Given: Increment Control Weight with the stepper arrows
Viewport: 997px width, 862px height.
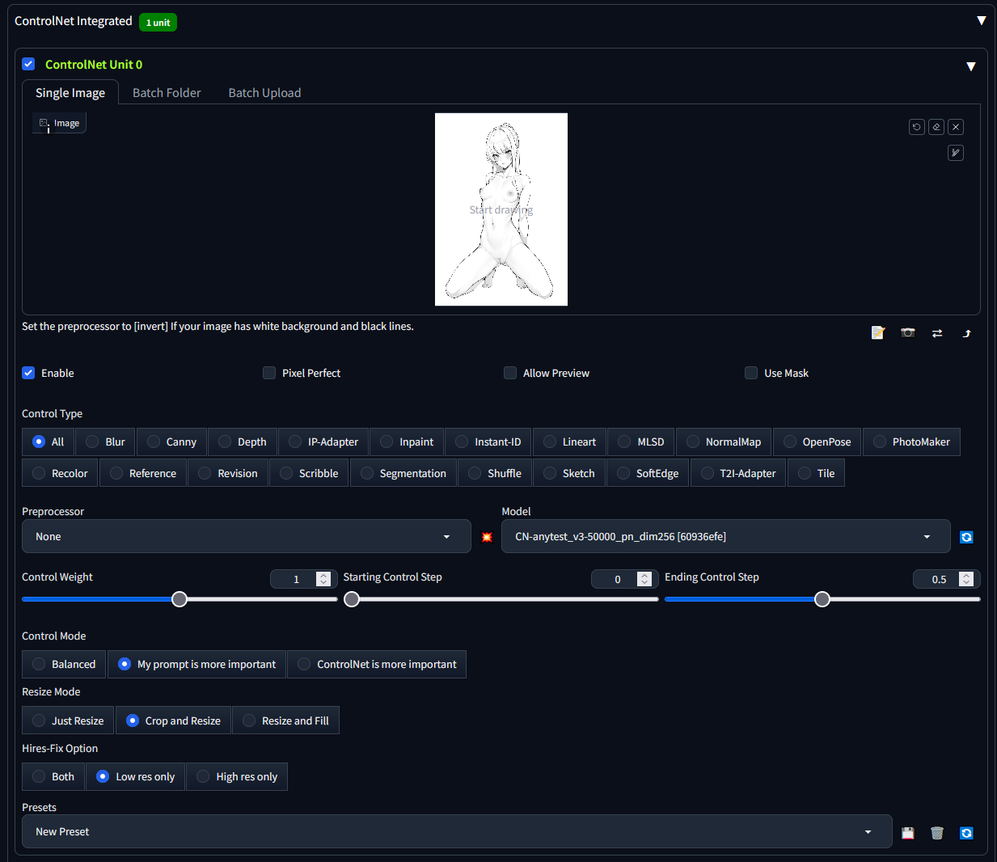Looking at the screenshot, I should click(323, 579).
